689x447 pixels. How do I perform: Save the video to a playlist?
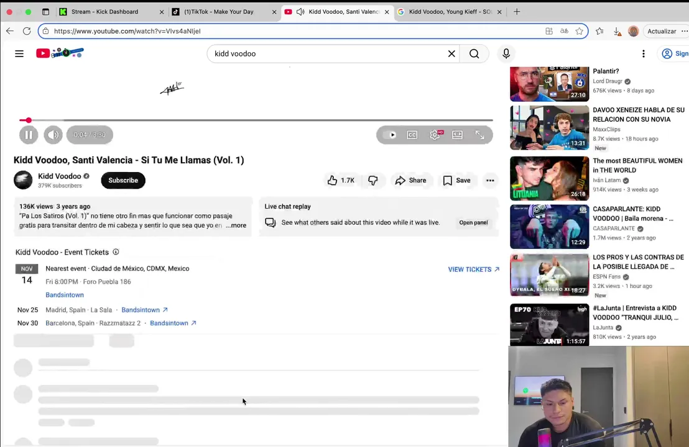[456, 180]
